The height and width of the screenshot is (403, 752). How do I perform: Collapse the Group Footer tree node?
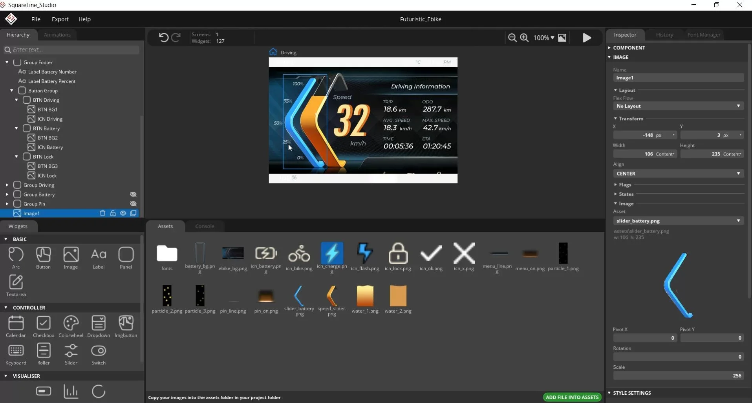click(7, 62)
